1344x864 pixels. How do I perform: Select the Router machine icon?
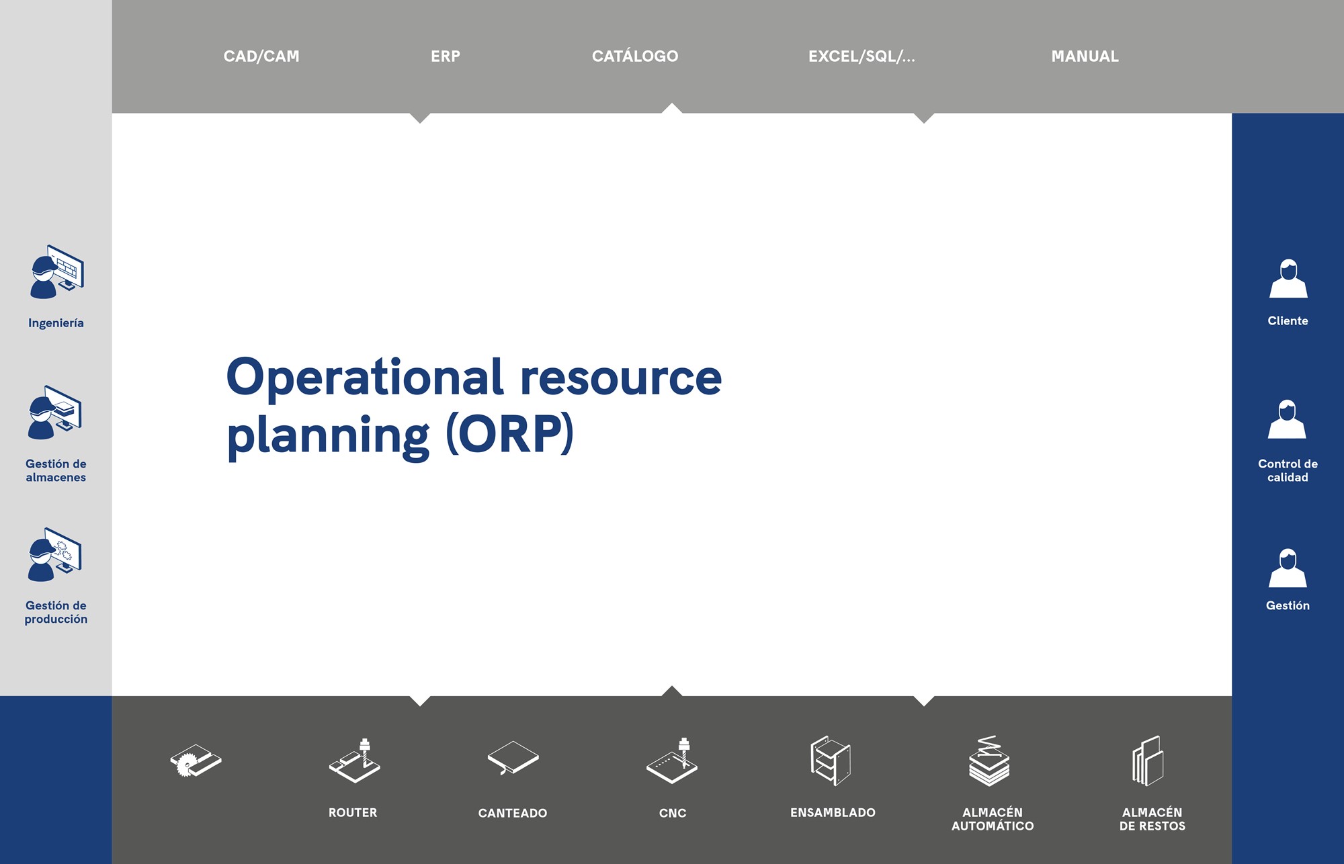[354, 761]
